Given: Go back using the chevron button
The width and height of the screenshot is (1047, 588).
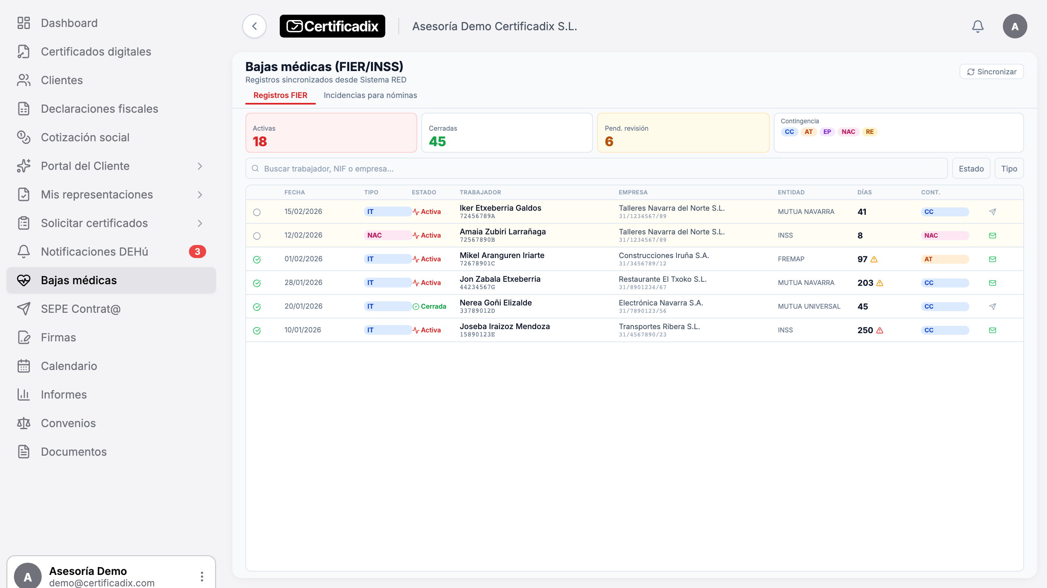Looking at the screenshot, I should [254, 27].
